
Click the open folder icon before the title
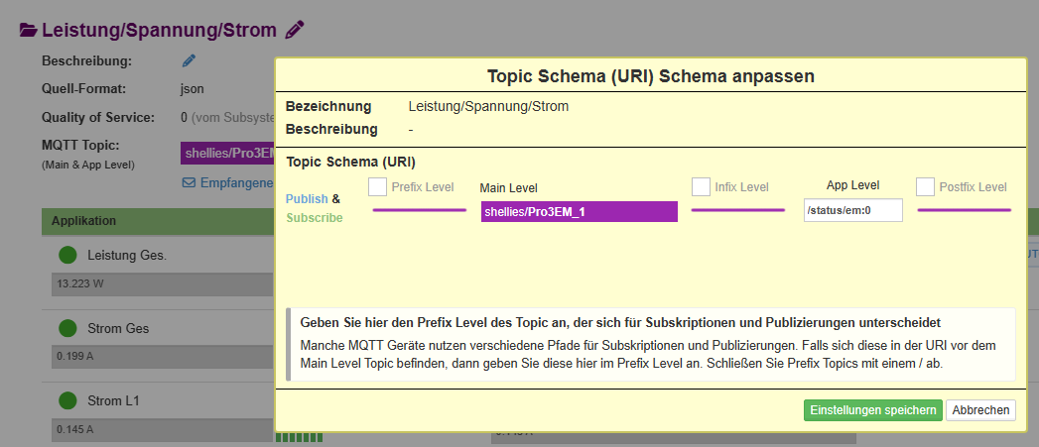(30, 31)
